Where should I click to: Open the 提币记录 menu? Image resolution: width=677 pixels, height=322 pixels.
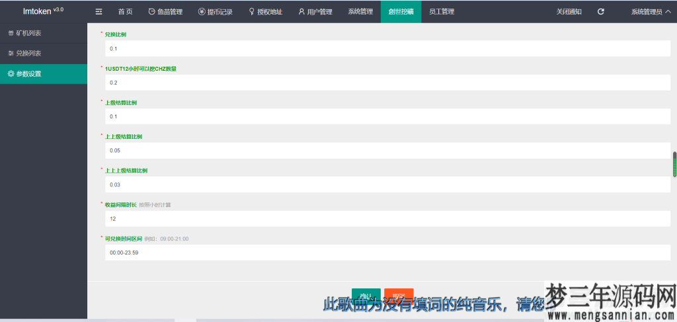click(216, 12)
